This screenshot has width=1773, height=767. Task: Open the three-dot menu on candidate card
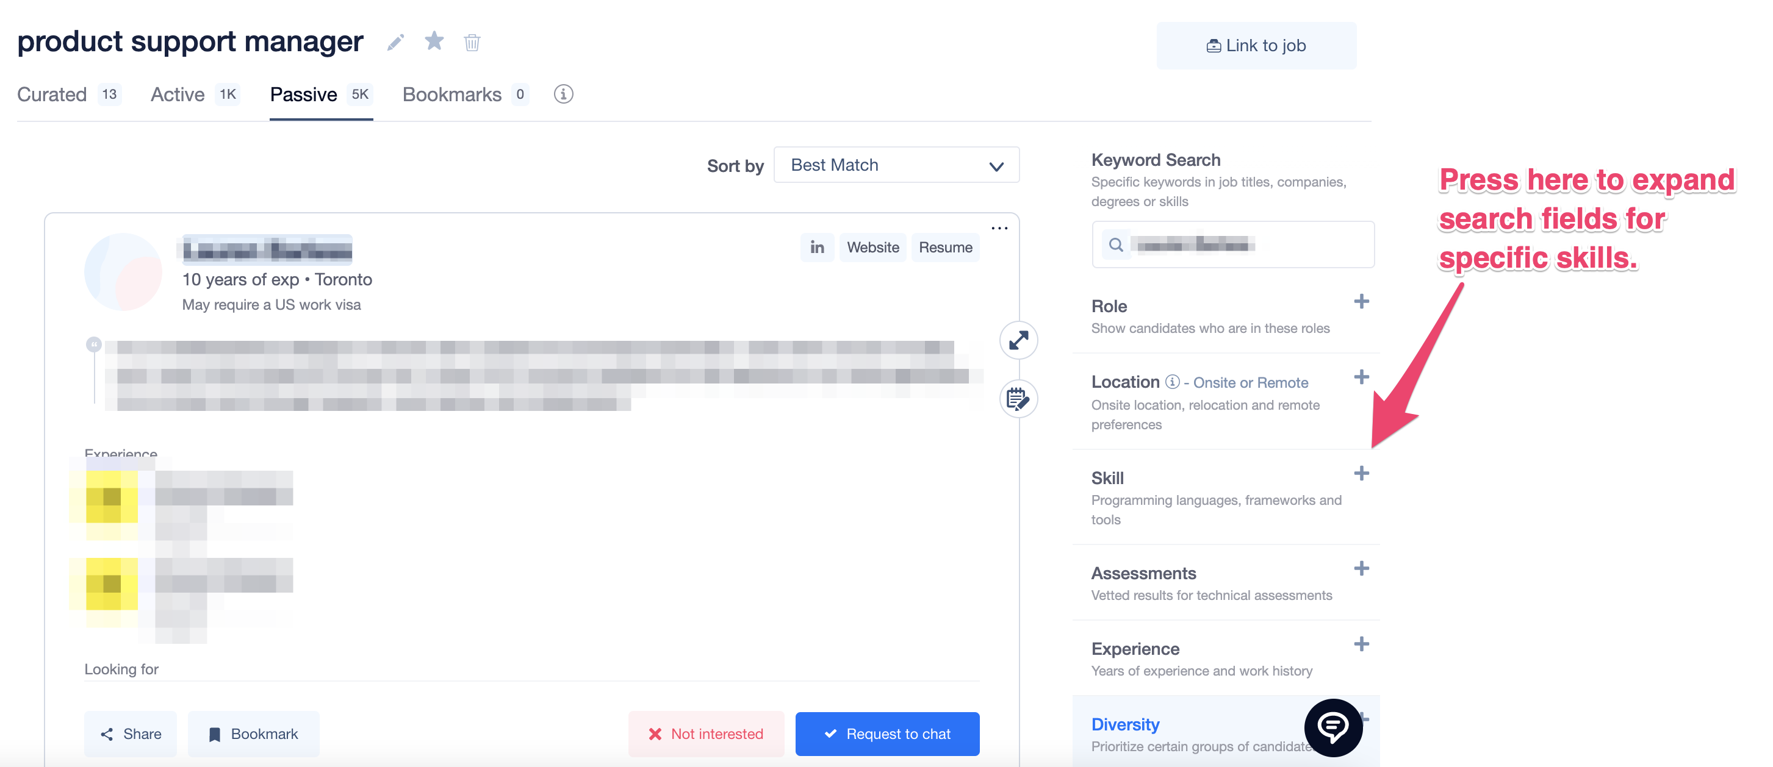point(999,229)
